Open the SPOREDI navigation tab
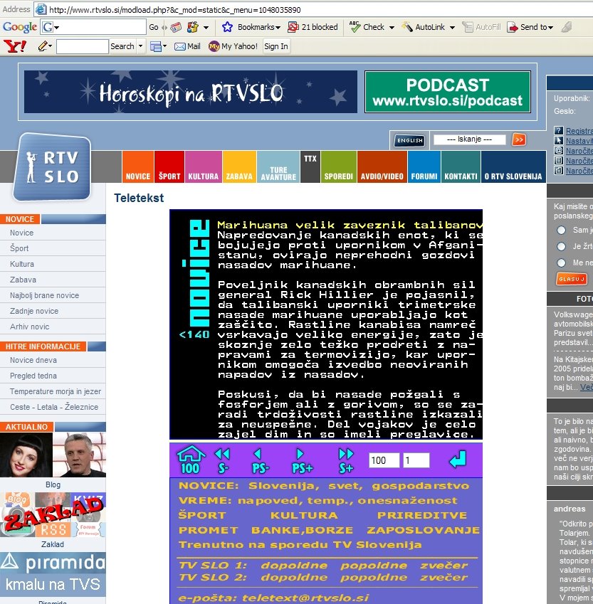The image size is (593, 604). (x=339, y=166)
